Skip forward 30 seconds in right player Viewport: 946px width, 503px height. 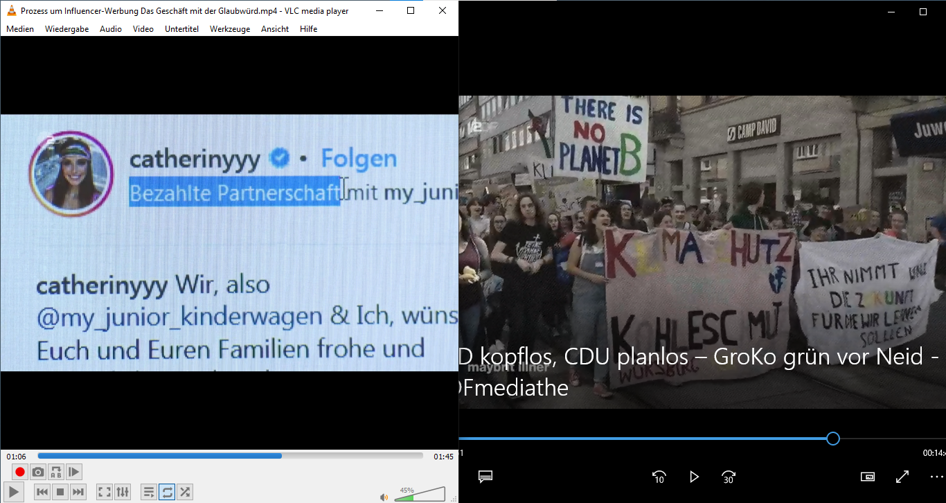pyautogui.click(x=728, y=477)
